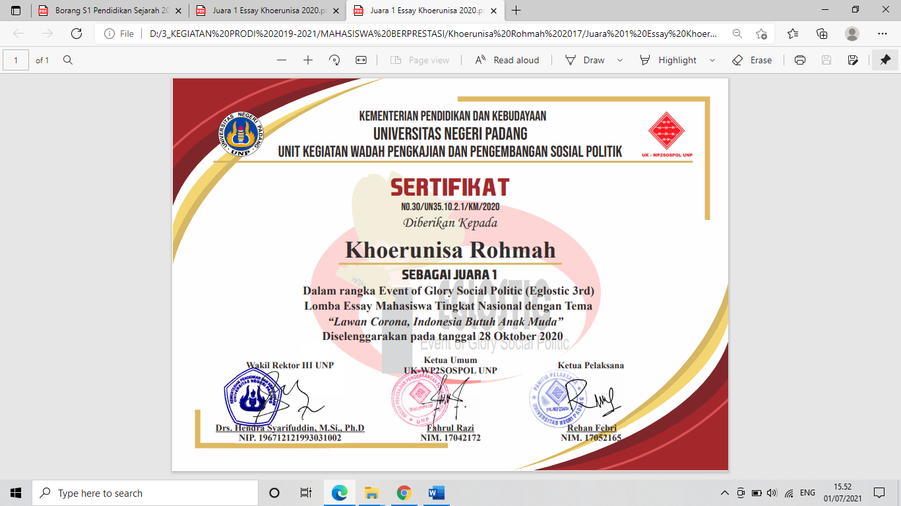Unpin the PDF toolbar

(885, 60)
